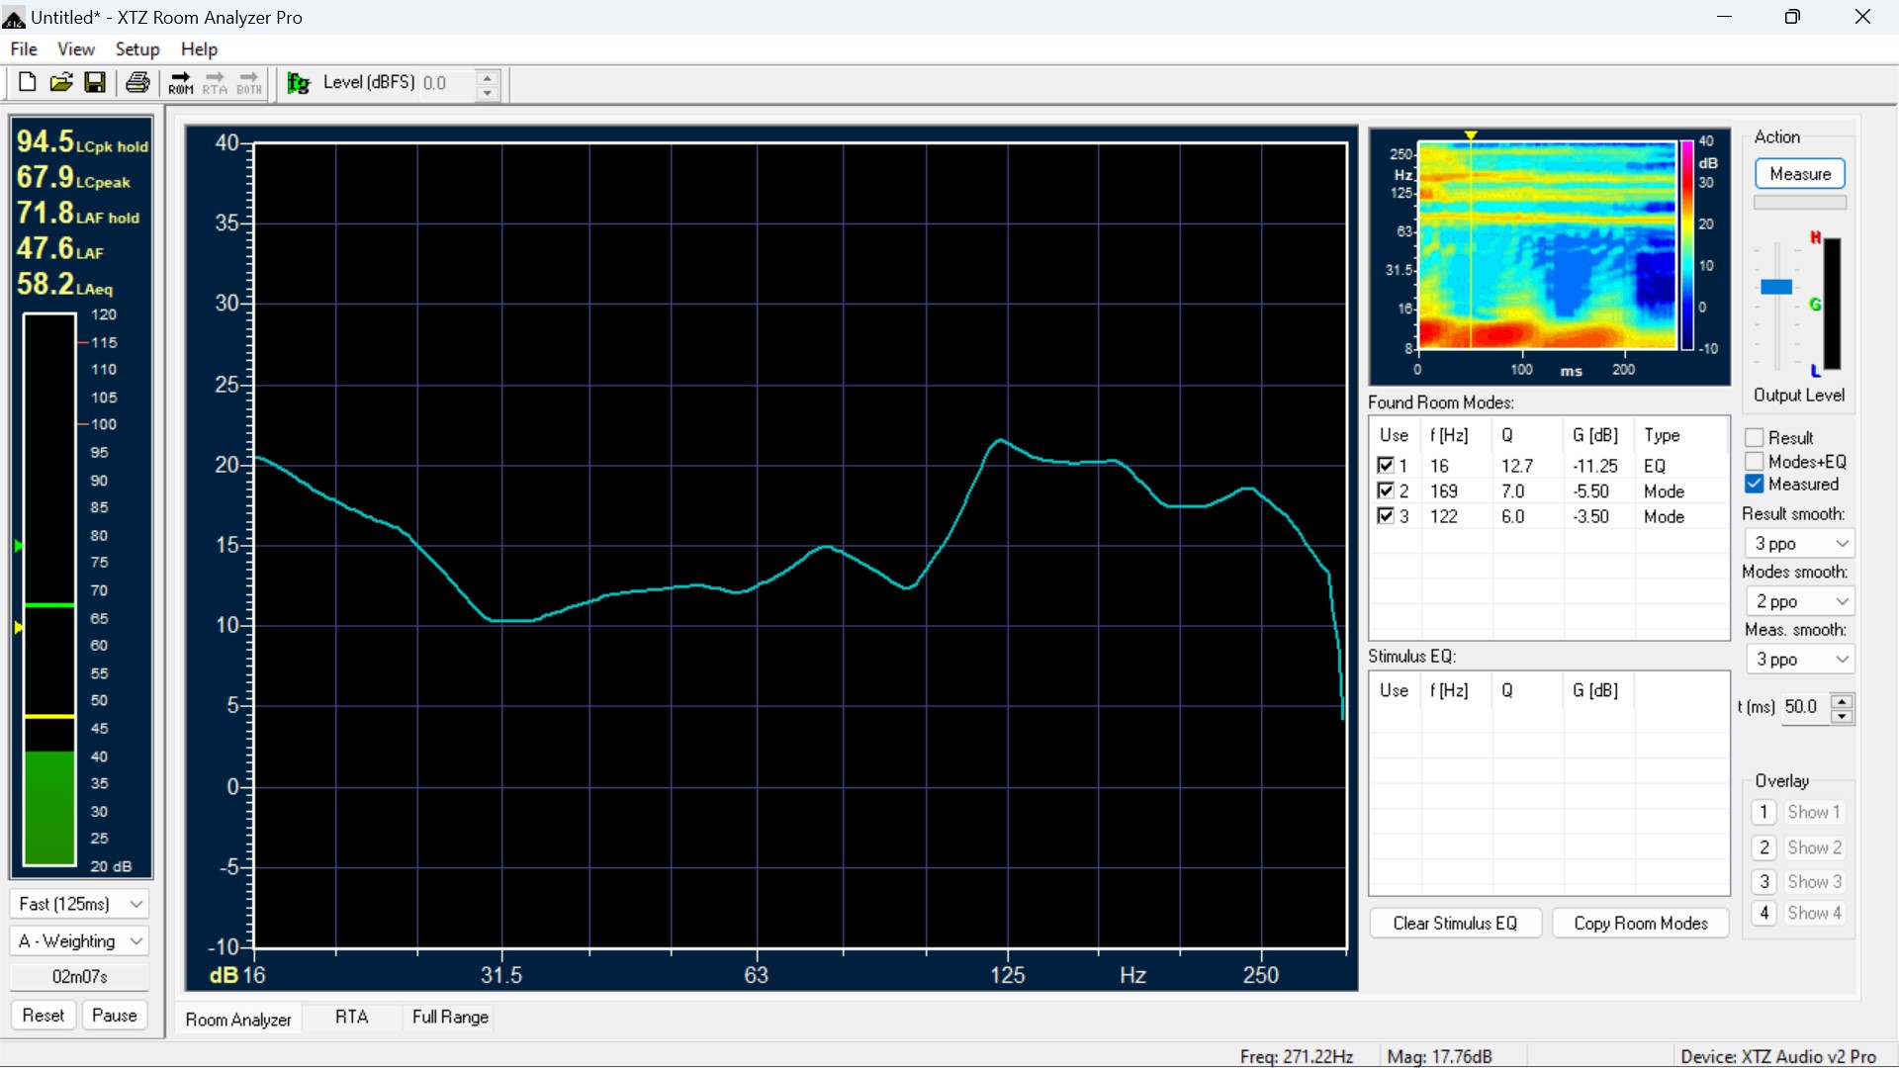Viewport: 1899px width, 1068px height.
Task: Open the Setup menu
Action: coord(136,49)
